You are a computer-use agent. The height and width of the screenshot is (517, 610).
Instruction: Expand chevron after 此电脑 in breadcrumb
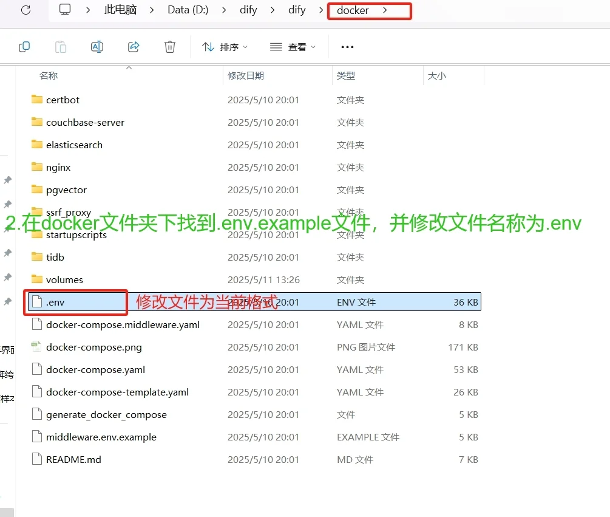click(x=152, y=10)
